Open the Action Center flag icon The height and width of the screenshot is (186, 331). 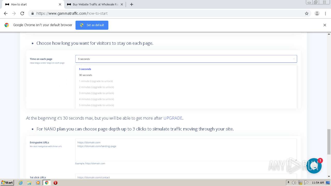pos(306,183)
